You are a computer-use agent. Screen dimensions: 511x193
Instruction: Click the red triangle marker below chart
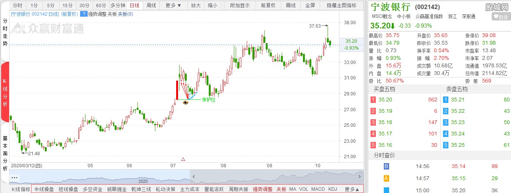point(183,159)
